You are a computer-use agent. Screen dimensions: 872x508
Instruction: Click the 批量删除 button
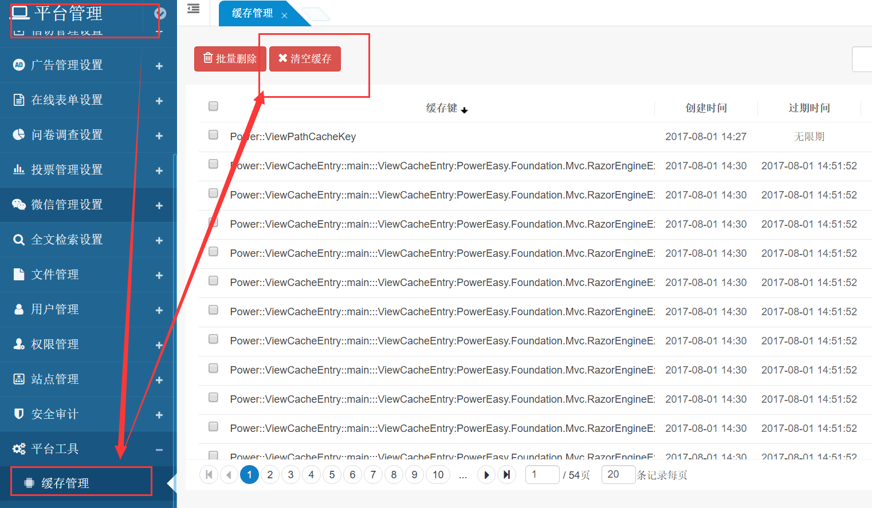coord(230,59)
